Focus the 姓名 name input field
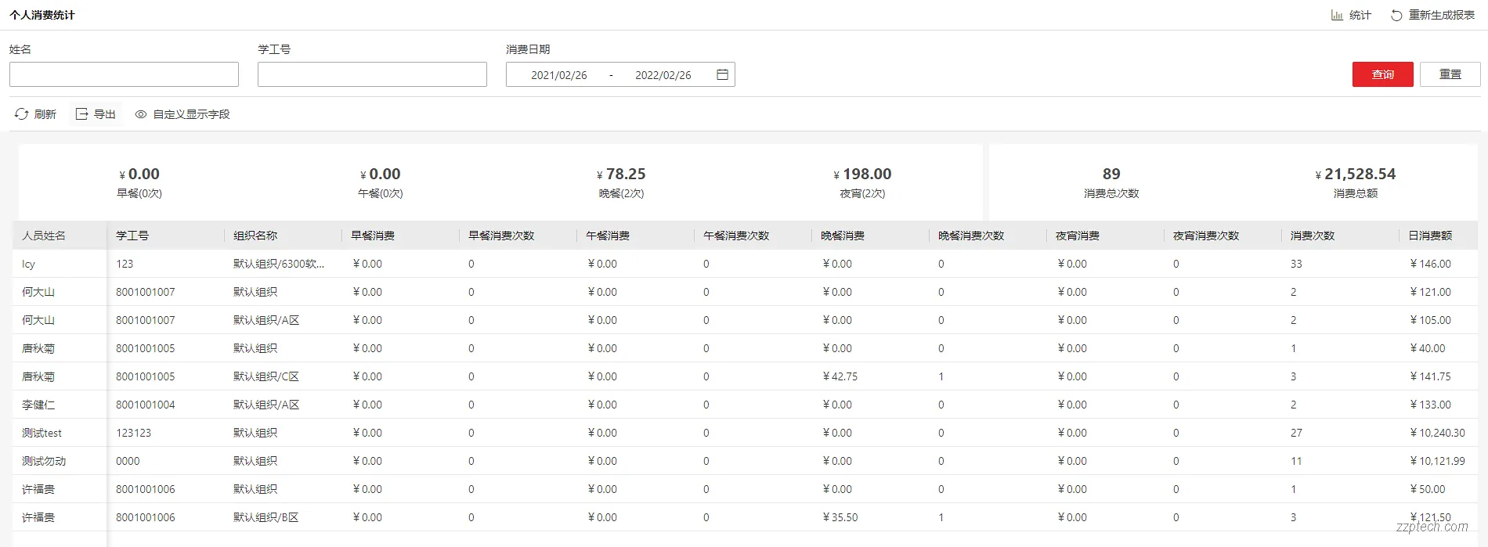 (124, 74)
